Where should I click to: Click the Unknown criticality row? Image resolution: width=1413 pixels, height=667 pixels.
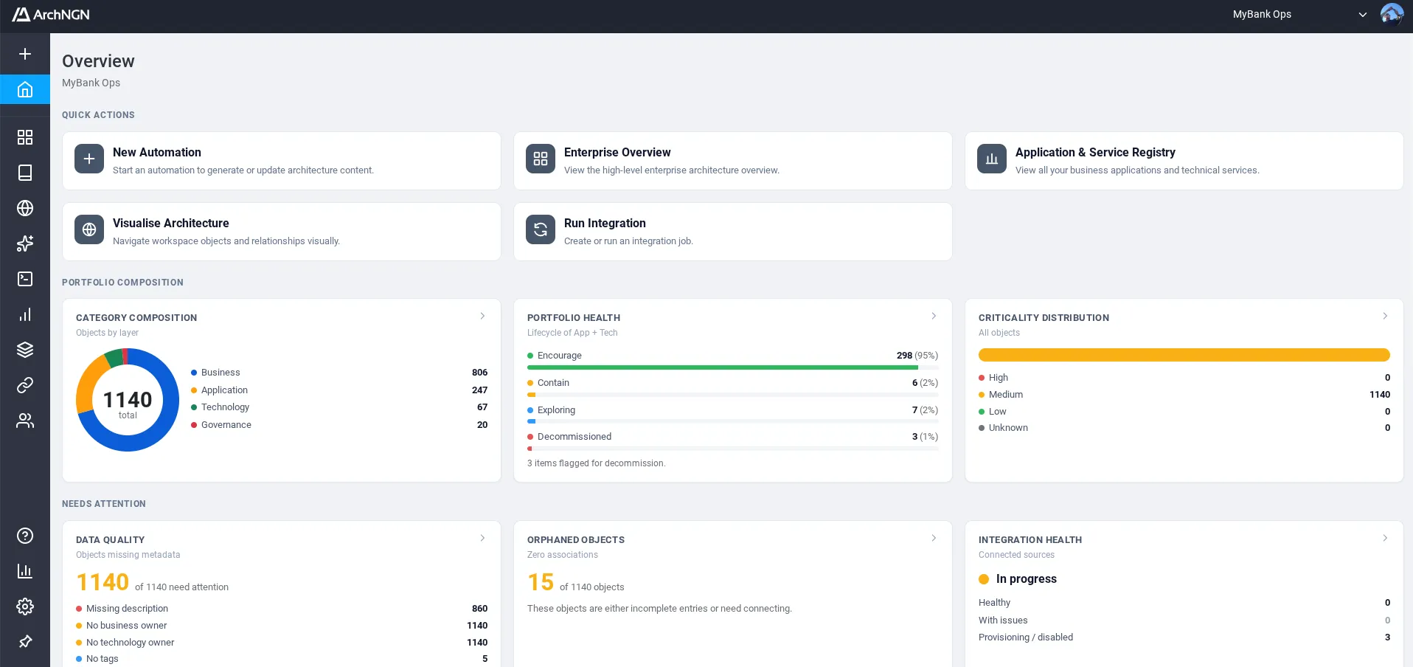pyautogui.click(x=1184, y=428)
